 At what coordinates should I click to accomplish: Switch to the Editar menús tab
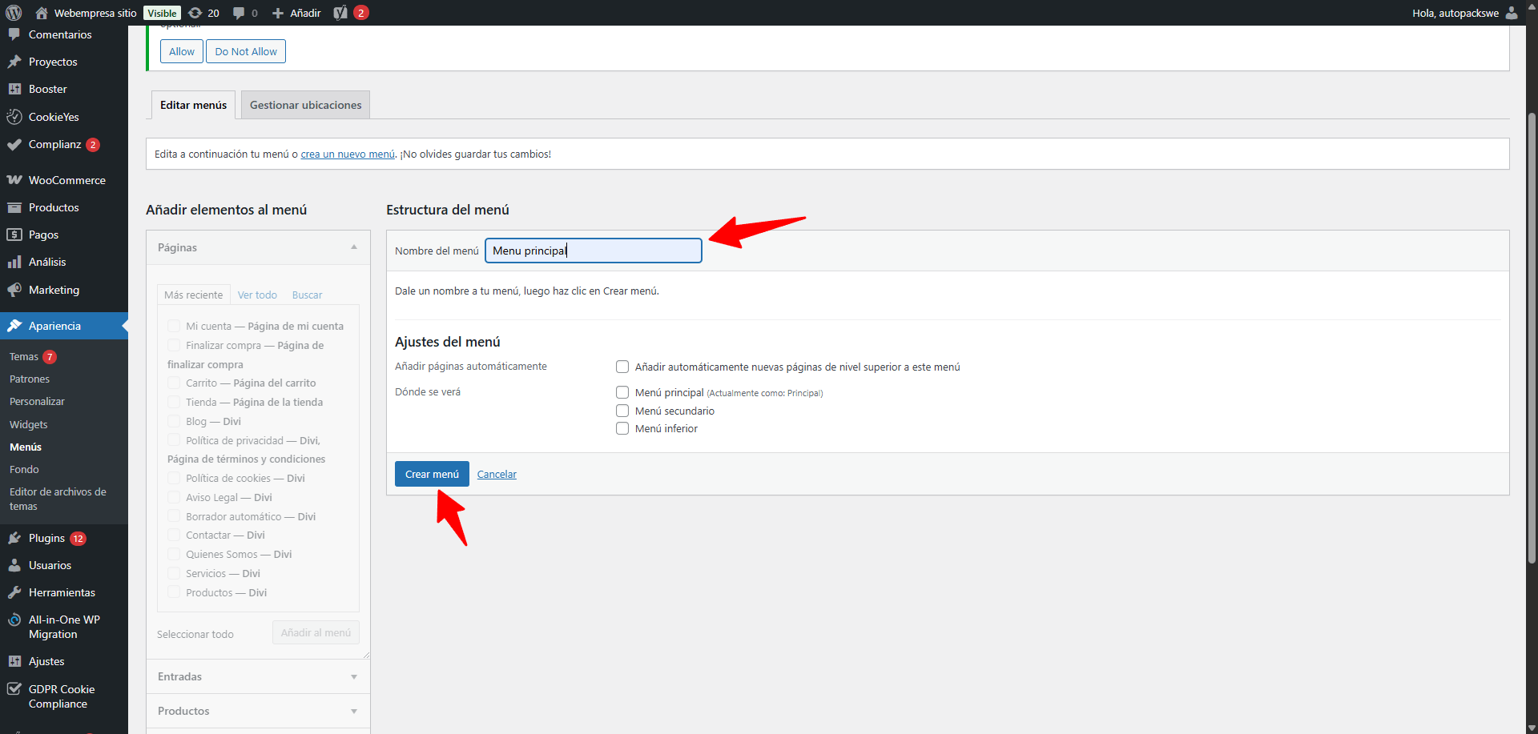(x=193, y=105)
